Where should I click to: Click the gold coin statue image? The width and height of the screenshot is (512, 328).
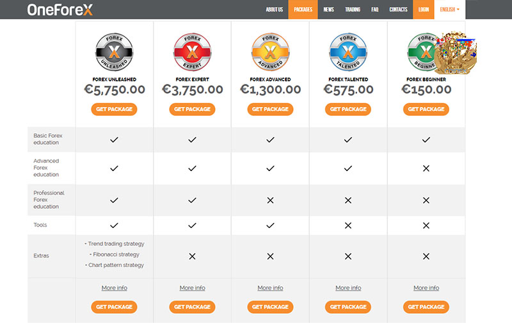(x=456, y=53)
